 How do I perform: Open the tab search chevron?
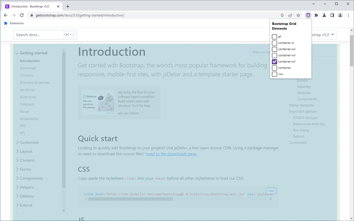(313, 4)
